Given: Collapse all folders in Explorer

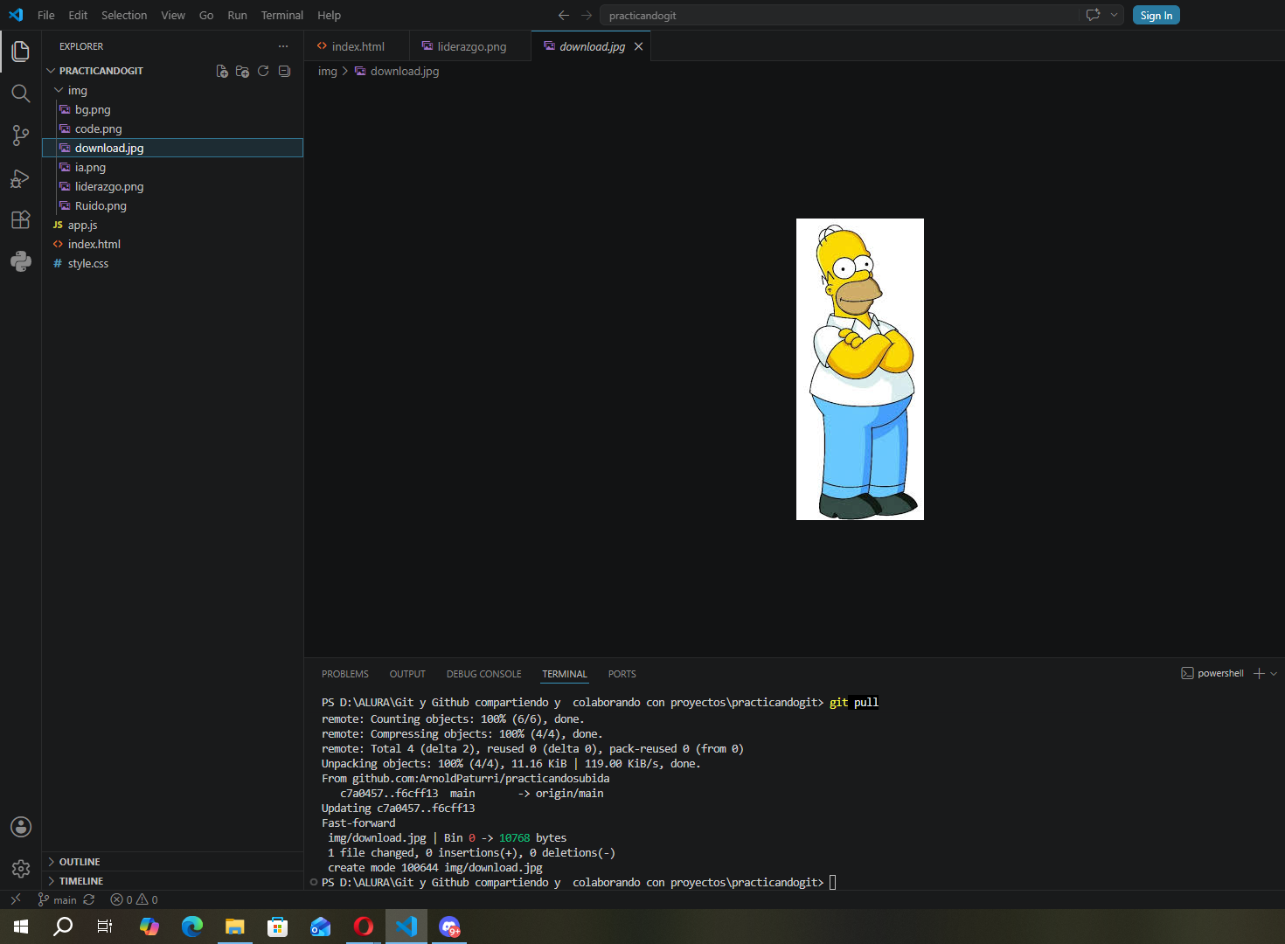Looking at the screenshot, I should [x=284, y=71].
